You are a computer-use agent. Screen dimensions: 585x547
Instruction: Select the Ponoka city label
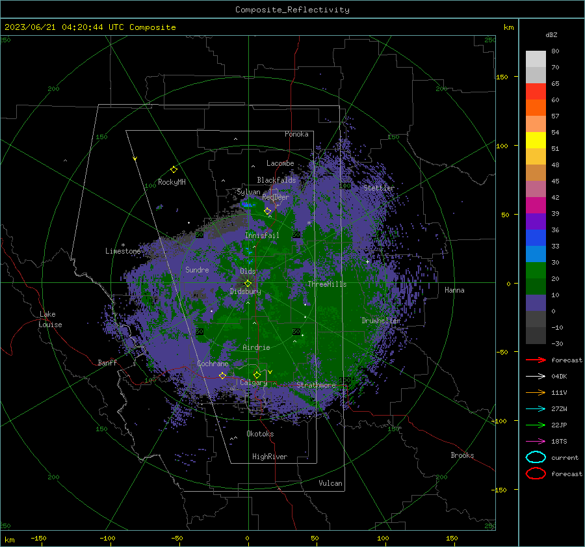pos(296,134)
